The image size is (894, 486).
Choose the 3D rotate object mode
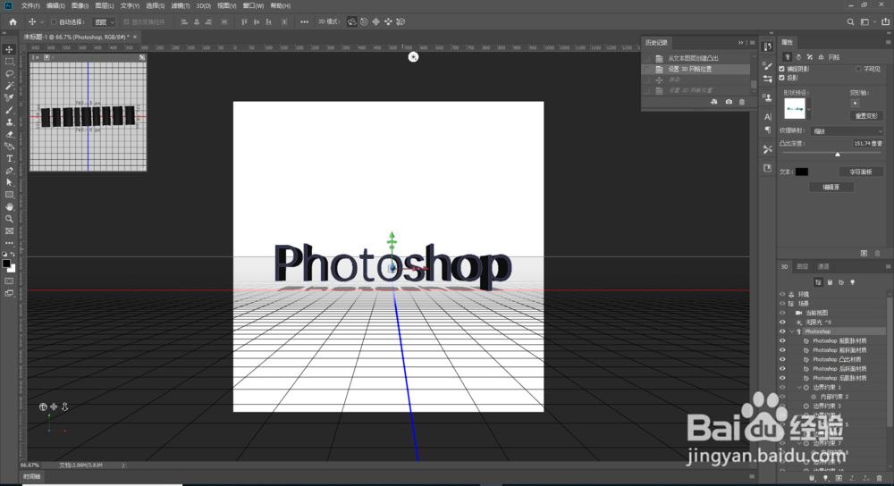(x=351, y=21)
